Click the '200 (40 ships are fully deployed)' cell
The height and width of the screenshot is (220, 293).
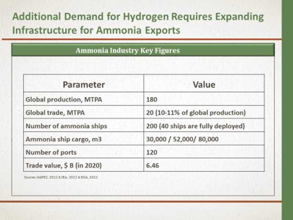point(204,125)
